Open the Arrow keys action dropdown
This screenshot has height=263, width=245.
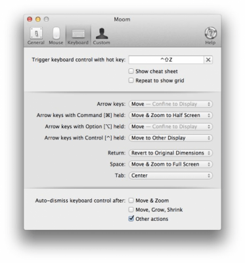pos(171,104)
